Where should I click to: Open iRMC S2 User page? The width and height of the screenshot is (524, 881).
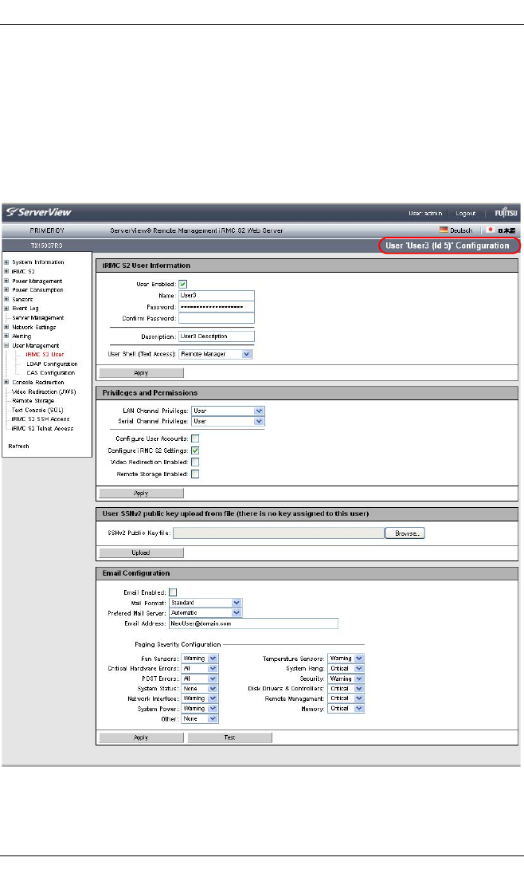[45, 355]
